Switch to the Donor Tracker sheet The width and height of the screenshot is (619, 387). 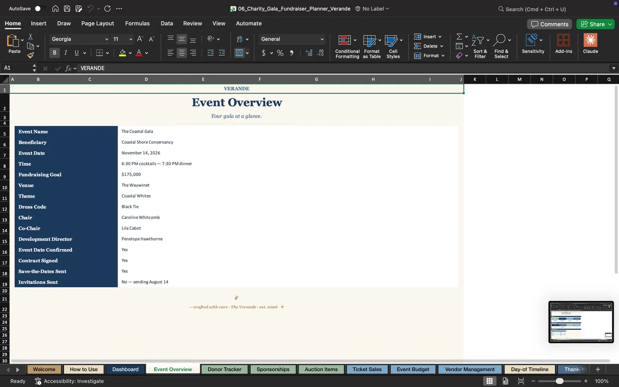pos(224,370)
